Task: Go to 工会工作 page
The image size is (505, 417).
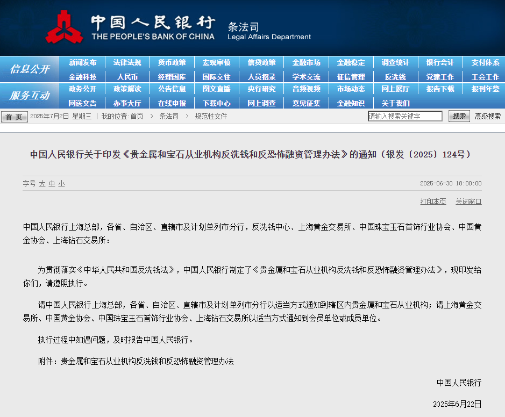Action: coord(485,77)
